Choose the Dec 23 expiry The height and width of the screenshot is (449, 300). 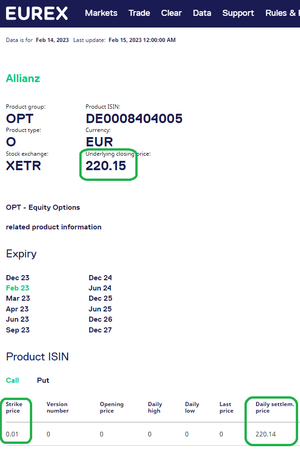[x=18, y=277]
